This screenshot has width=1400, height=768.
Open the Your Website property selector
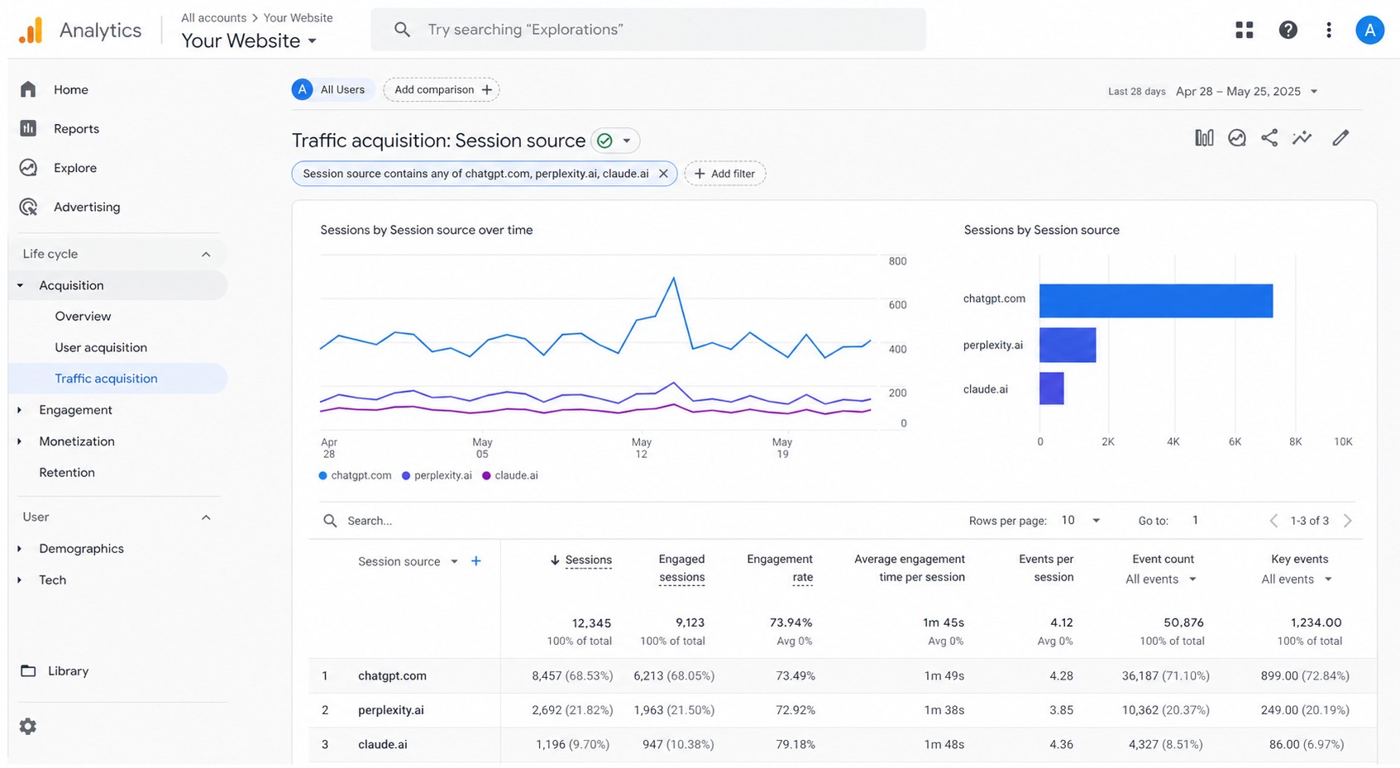coord(249,41)
